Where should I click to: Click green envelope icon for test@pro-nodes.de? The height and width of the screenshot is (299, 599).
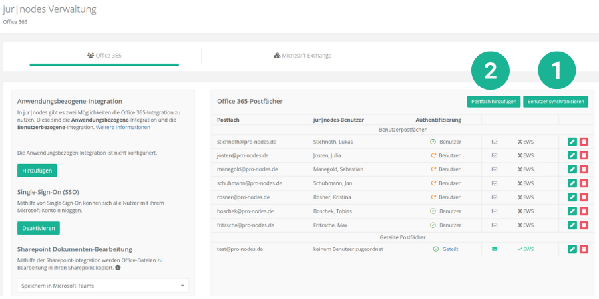point(494,249)
